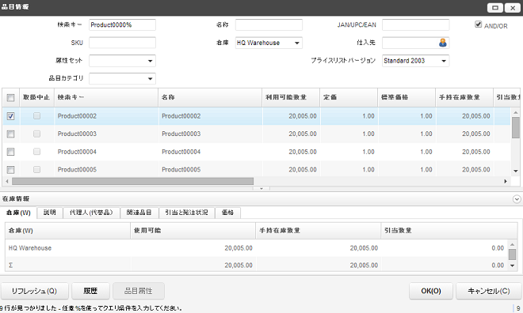Sort by 検索キー column header
This screenshot has height=313, width=523.
point(106,97)
